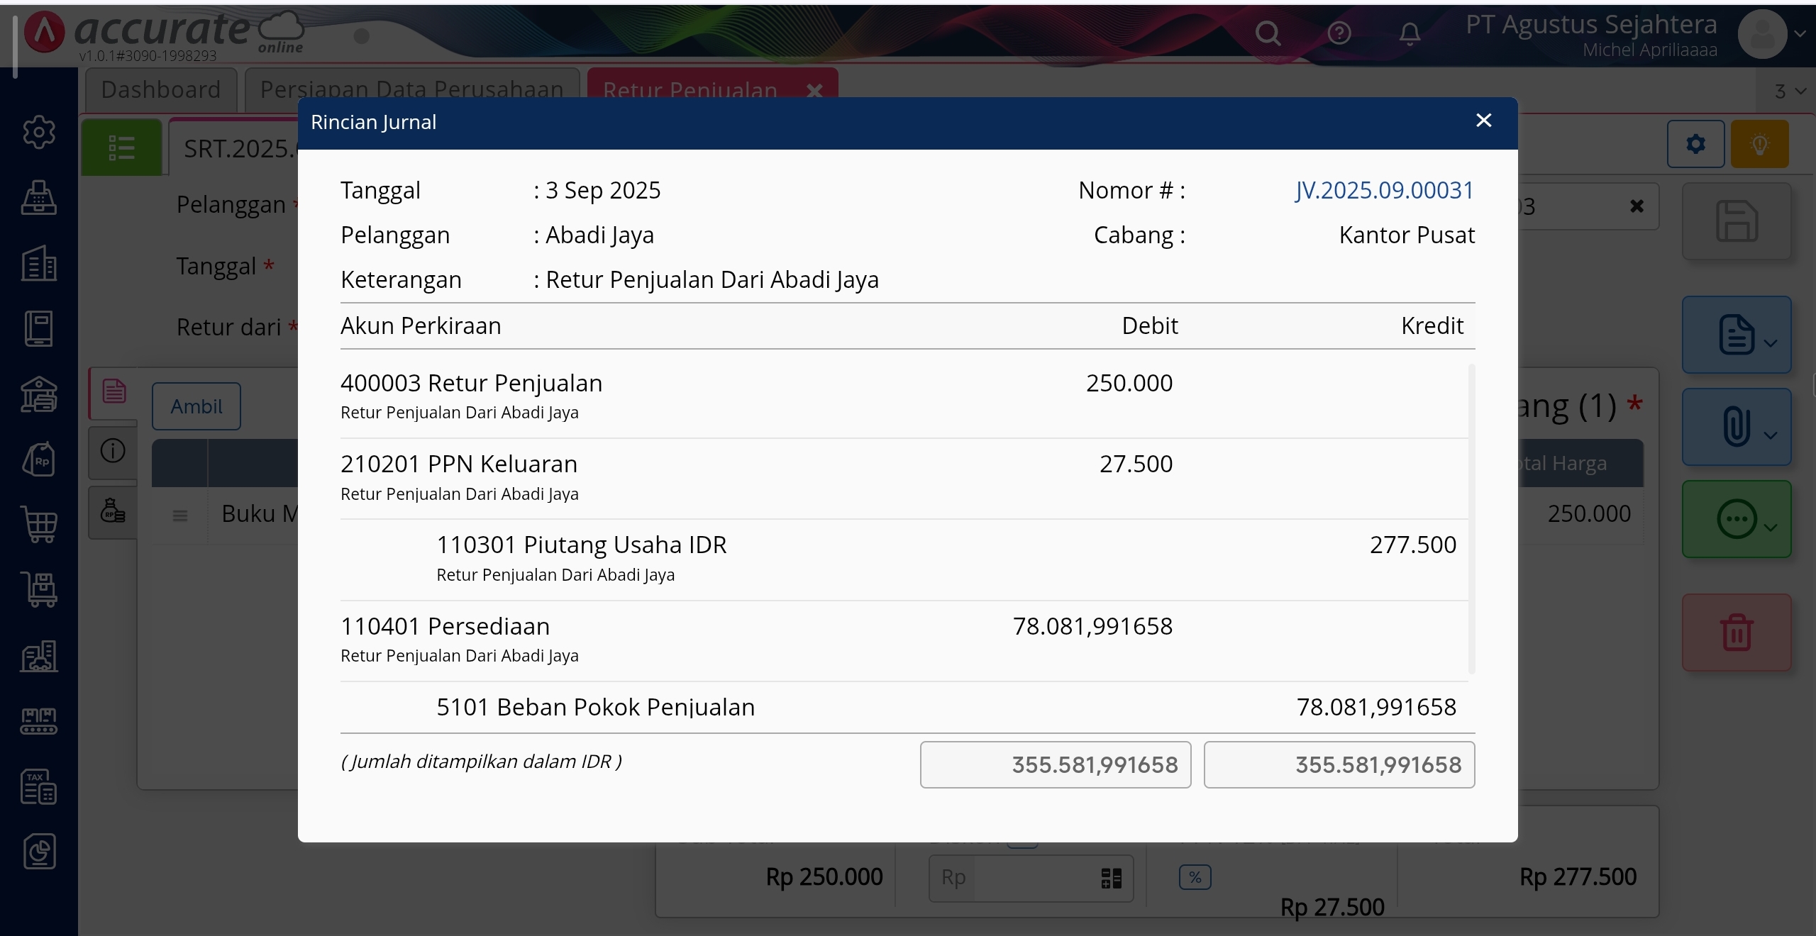Switch to the Dashboard tab

pyautogui.click(x=161, y=90)
